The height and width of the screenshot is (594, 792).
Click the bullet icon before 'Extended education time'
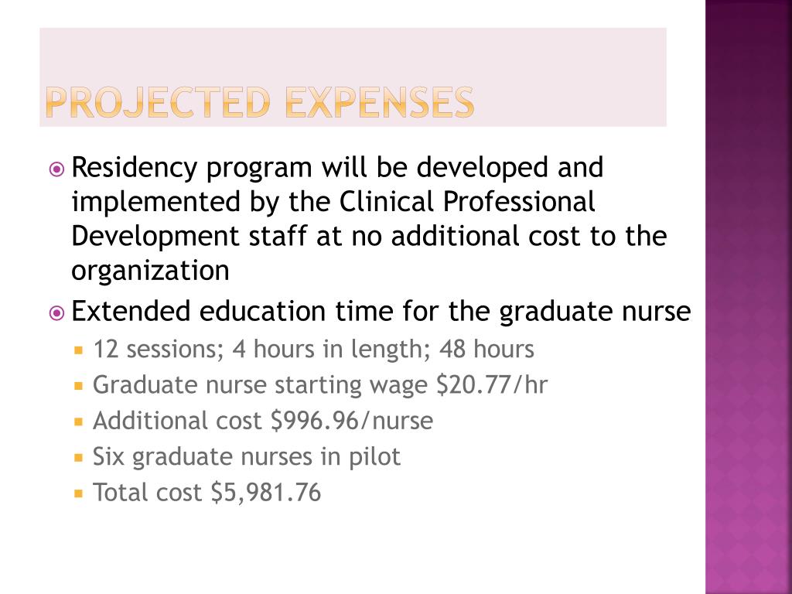coord(56,313)
